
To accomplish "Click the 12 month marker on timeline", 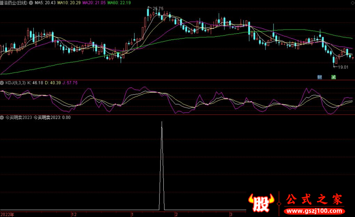I will point(74,214).
